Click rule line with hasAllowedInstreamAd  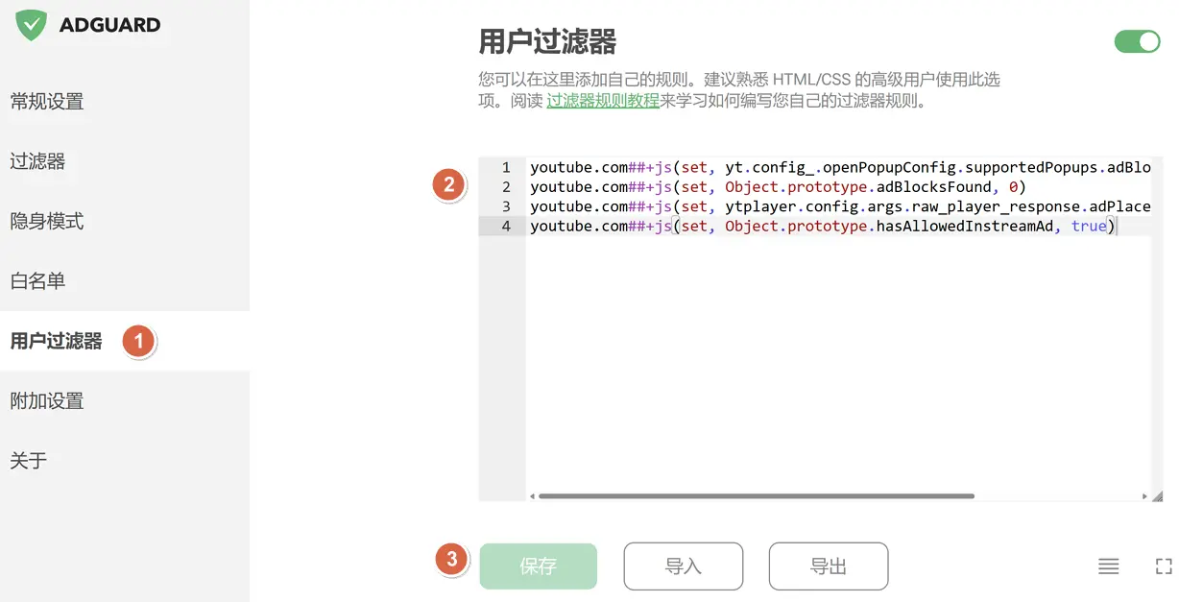pyautogui.click(x=823, y=227)
